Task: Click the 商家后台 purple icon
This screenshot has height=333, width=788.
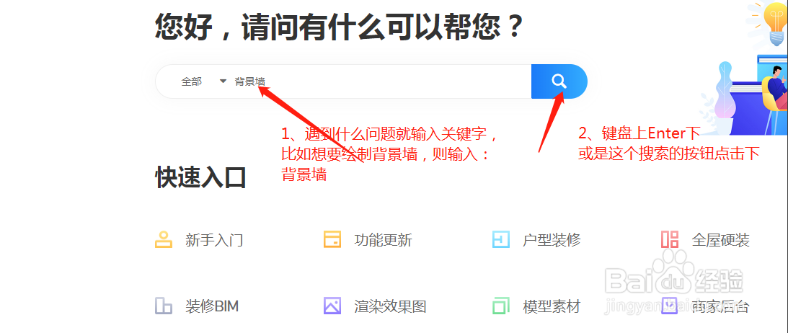Action: pos(670,306)
